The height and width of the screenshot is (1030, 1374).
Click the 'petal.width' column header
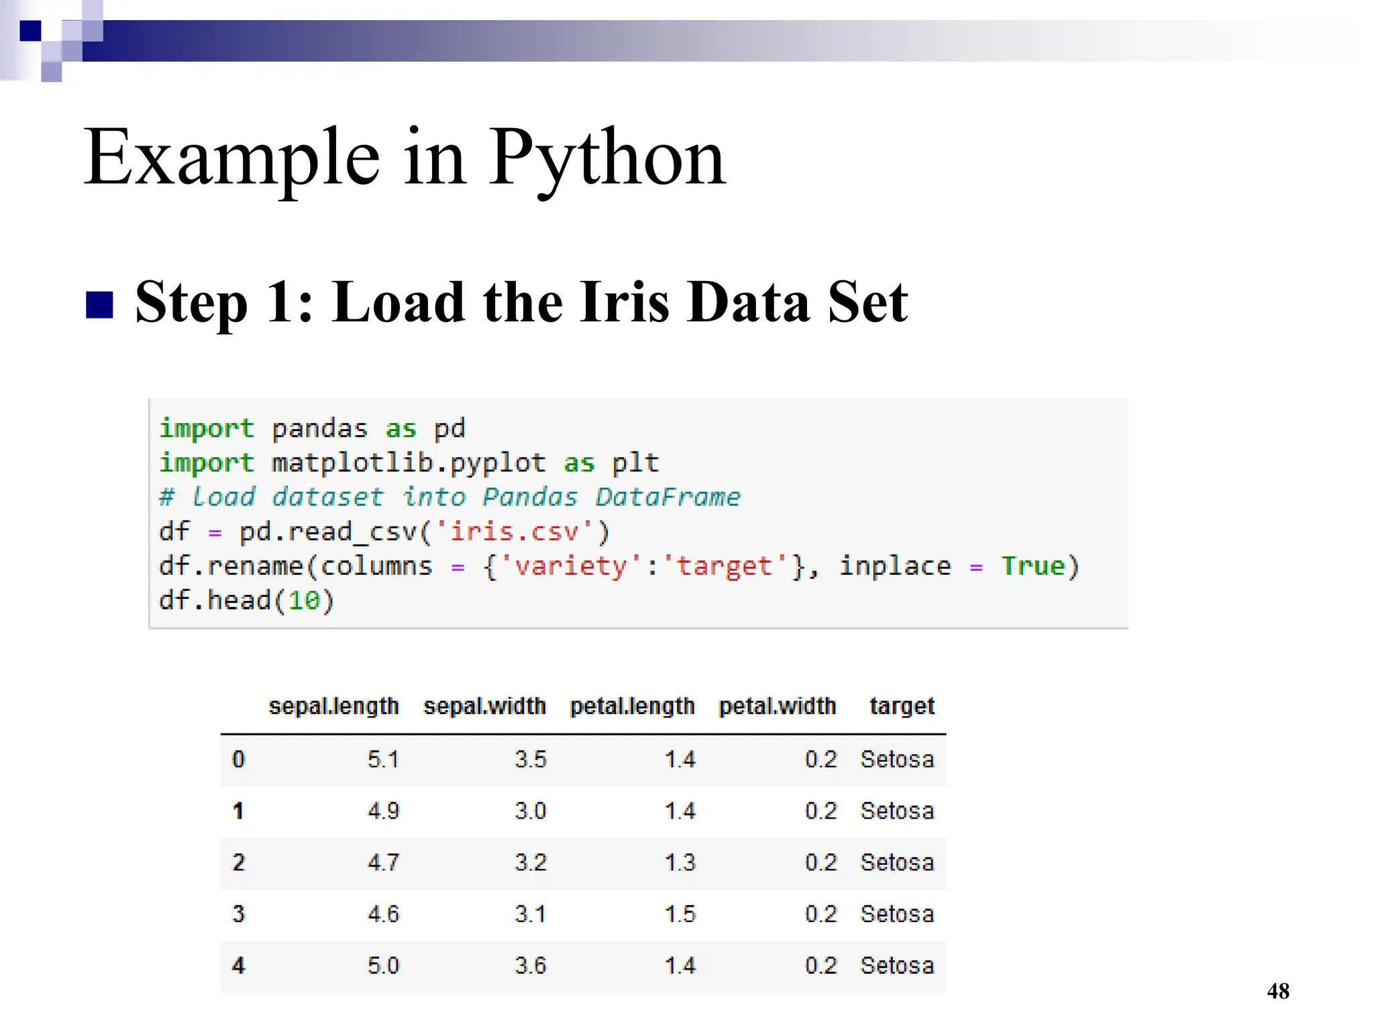click(777, 706)
